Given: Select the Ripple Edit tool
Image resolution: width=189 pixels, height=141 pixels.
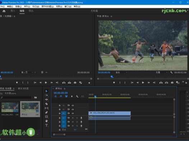Looking at the screenshot, I should point(46,99).
